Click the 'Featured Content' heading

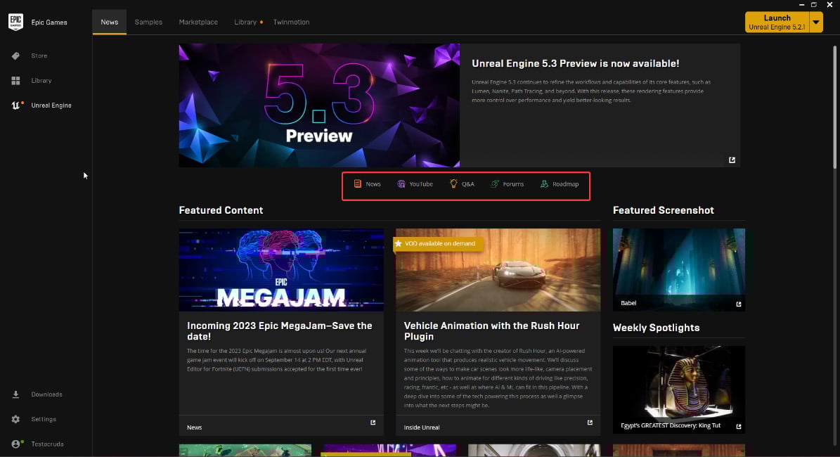pos(221,210)
